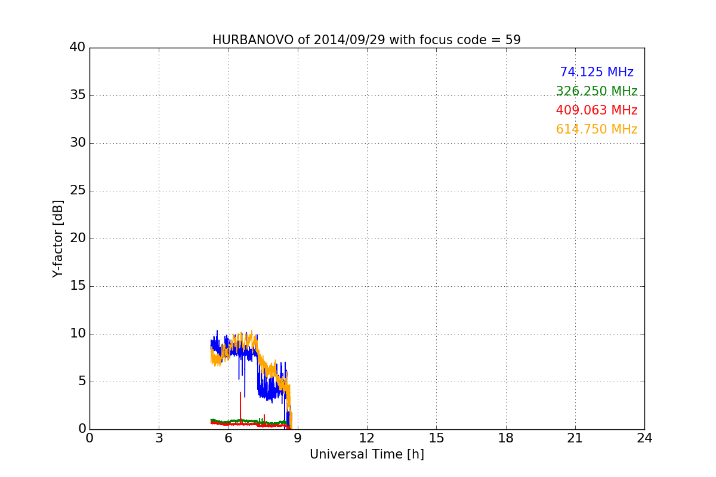This screenshot has width=716, height=477.
Task: Click x-axis tick label 15
Action: pos(436,438)
